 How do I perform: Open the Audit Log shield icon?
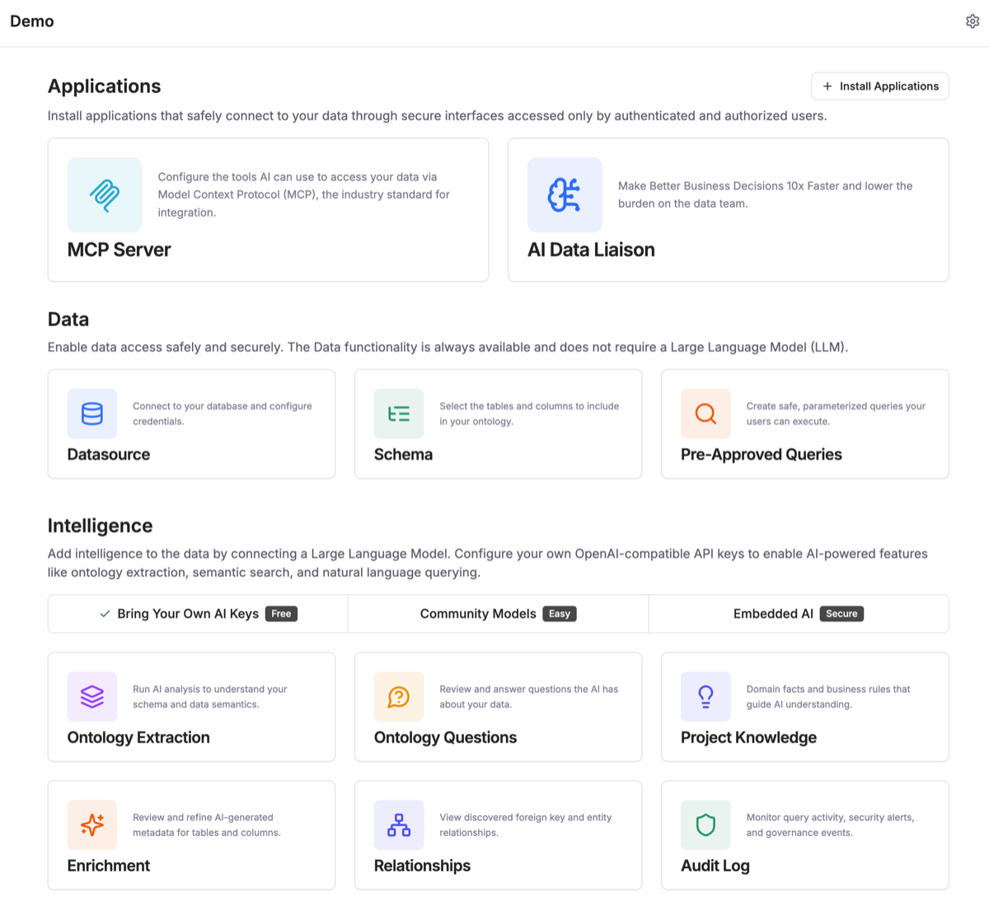(x=705, y=824)
